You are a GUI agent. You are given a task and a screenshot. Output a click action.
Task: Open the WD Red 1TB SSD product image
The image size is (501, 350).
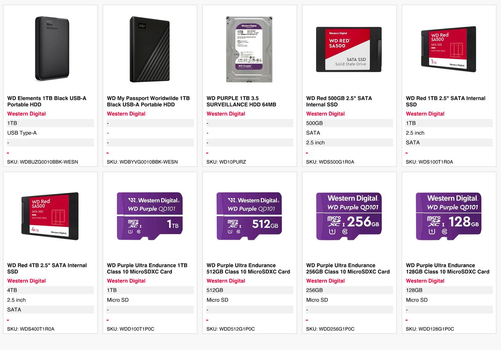tap(448, 49)
